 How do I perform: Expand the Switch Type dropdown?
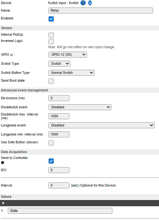point(59,64)
